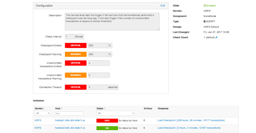Edit Check Count via pencil icon

(x=217, y=37)
